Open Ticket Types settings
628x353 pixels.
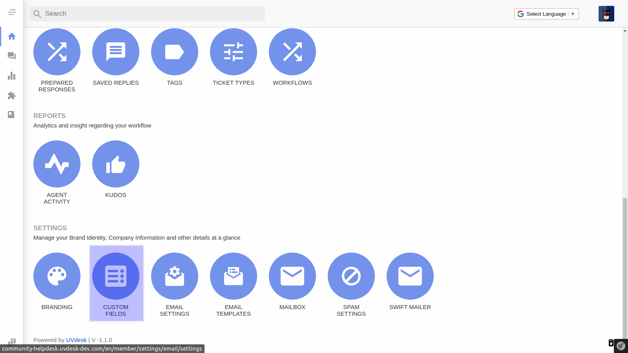pyautogui.click(x=234, y=52)
